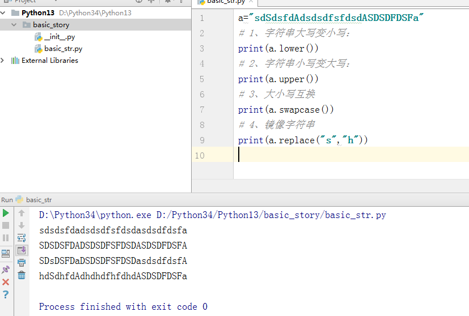Image resolution: width=469 pixels, height=316 pixels.
Task: Click the green Rerun button
Action: point(6,213)
